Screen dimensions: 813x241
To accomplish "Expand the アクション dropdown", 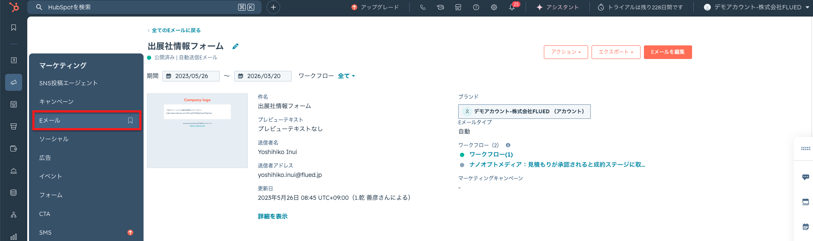I will pos(566,52).
